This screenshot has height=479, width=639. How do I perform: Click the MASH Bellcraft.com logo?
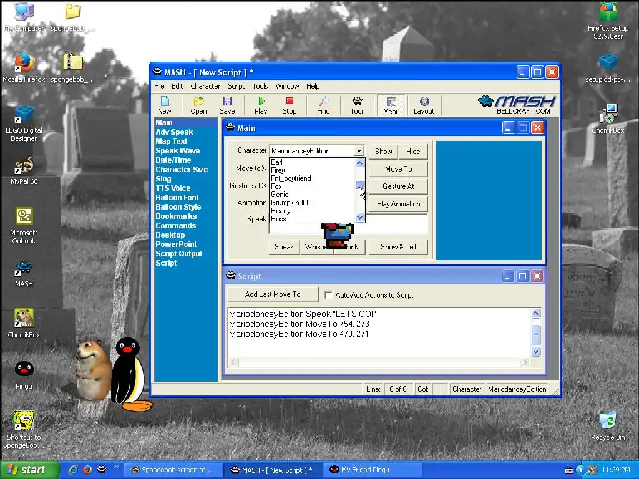coord(517,105)
